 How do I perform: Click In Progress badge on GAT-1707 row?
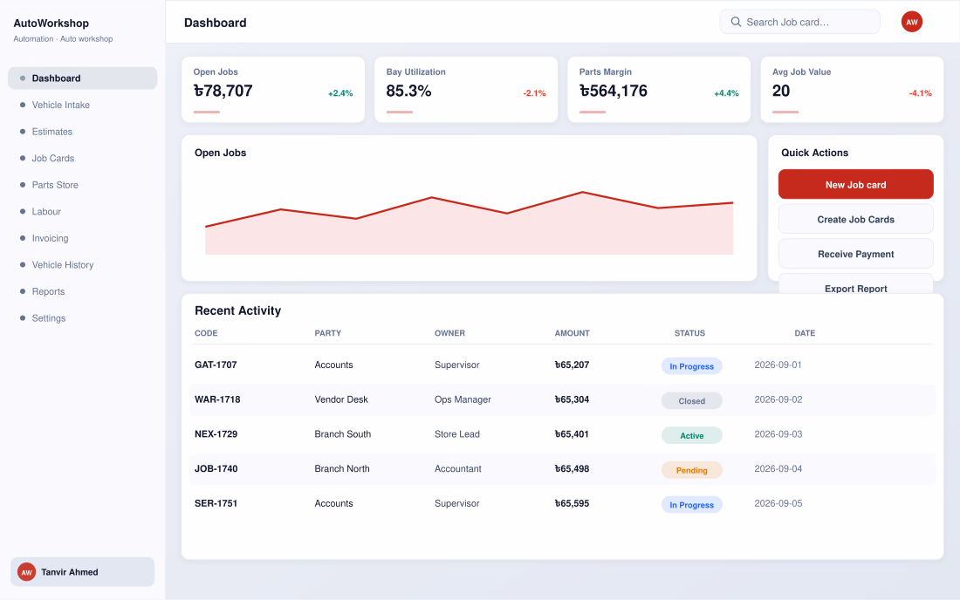pyautogui.click(x=692, y=366)
